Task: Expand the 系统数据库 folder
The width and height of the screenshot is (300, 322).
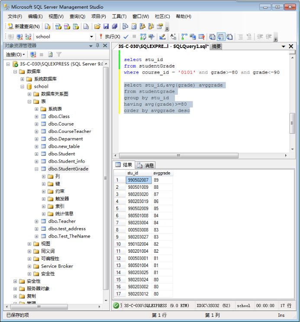Action: click(x=22, y=79)
